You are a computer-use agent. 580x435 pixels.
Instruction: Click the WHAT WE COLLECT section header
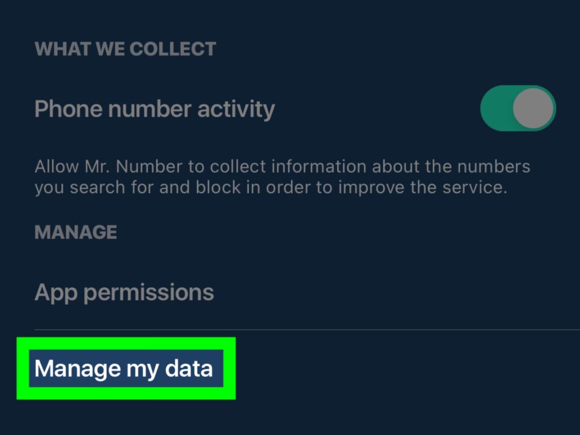click(x=125, y=49)
